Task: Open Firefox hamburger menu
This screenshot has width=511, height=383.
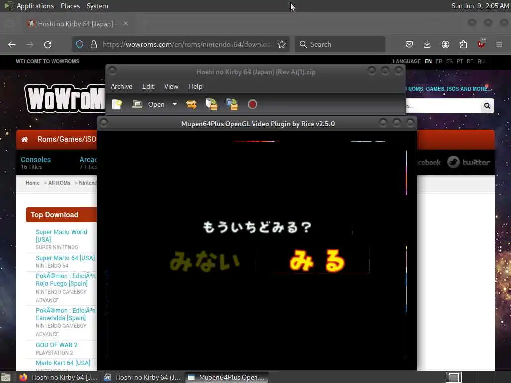Action: [x=499, y=44]
